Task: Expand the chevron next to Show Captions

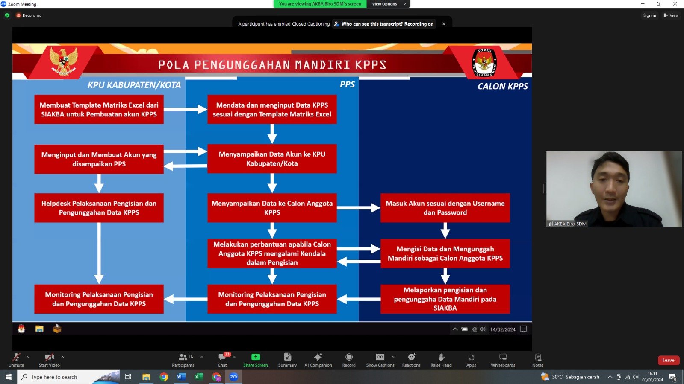Action: [x=392, y=357]
